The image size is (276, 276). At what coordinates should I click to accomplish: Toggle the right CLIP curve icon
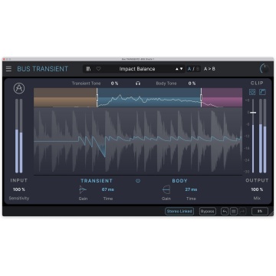coord(262,92)
